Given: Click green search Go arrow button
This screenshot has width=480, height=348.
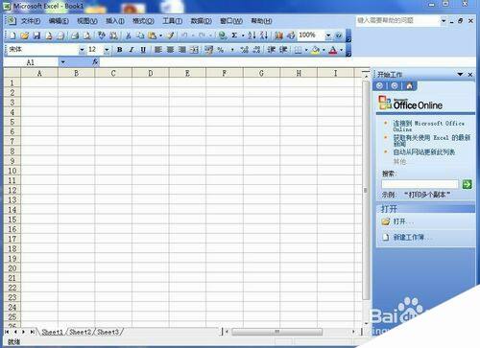Looking at the screenshot, I should [467, 184].
